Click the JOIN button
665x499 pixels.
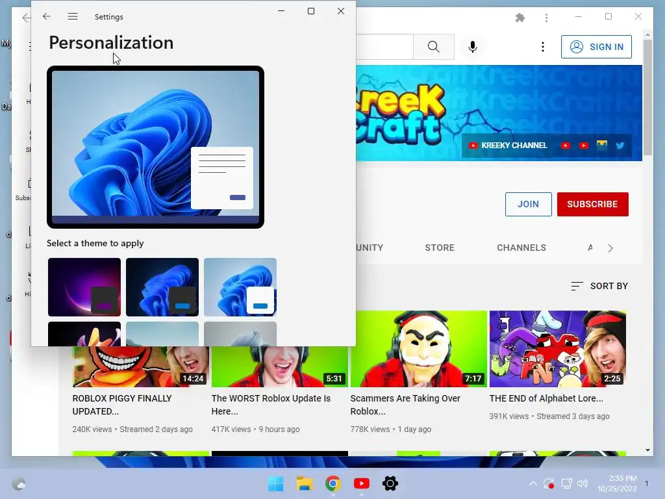(x=528, y=204)
